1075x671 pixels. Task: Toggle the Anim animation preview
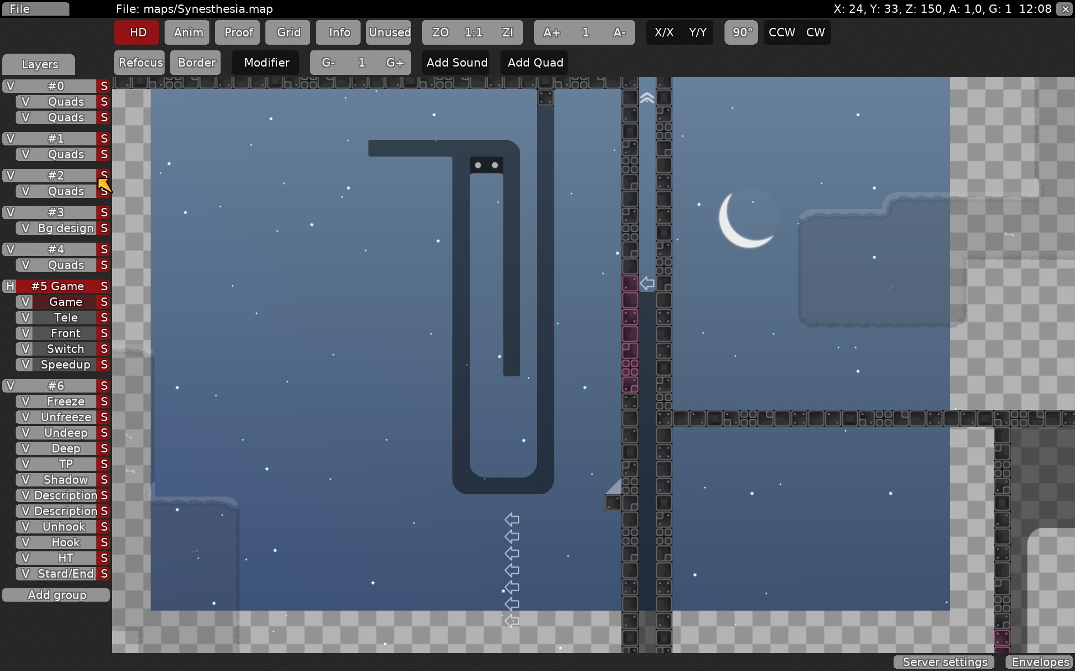coord(186,32)
